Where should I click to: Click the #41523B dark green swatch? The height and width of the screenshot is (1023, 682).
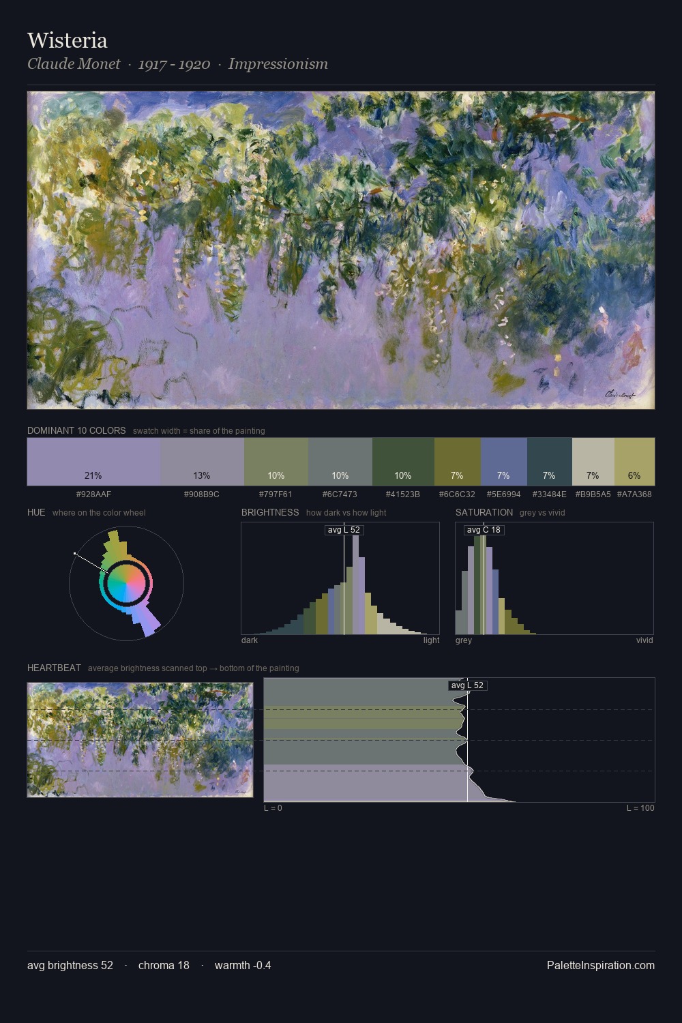tap(403, 462)
